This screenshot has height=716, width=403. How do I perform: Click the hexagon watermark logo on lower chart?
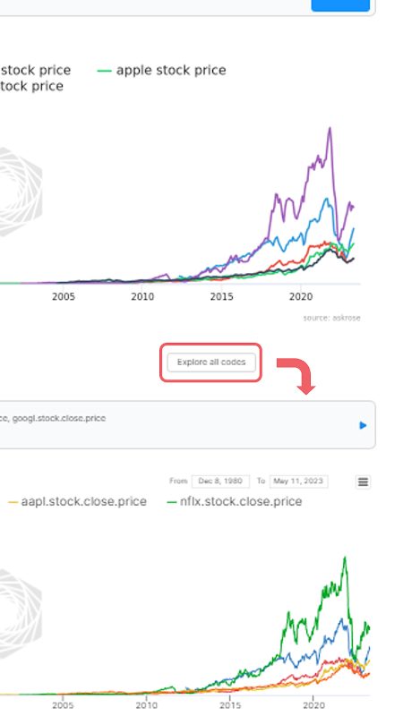point(20,613)
